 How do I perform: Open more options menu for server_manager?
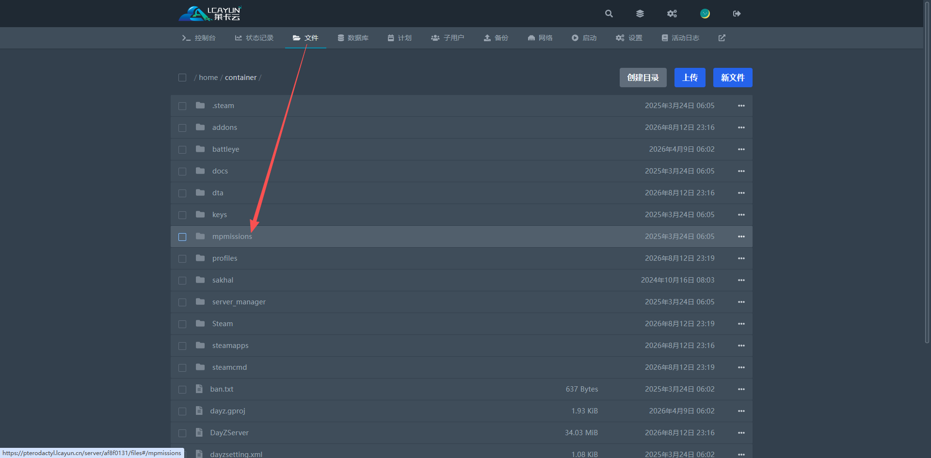coord(741,302)
